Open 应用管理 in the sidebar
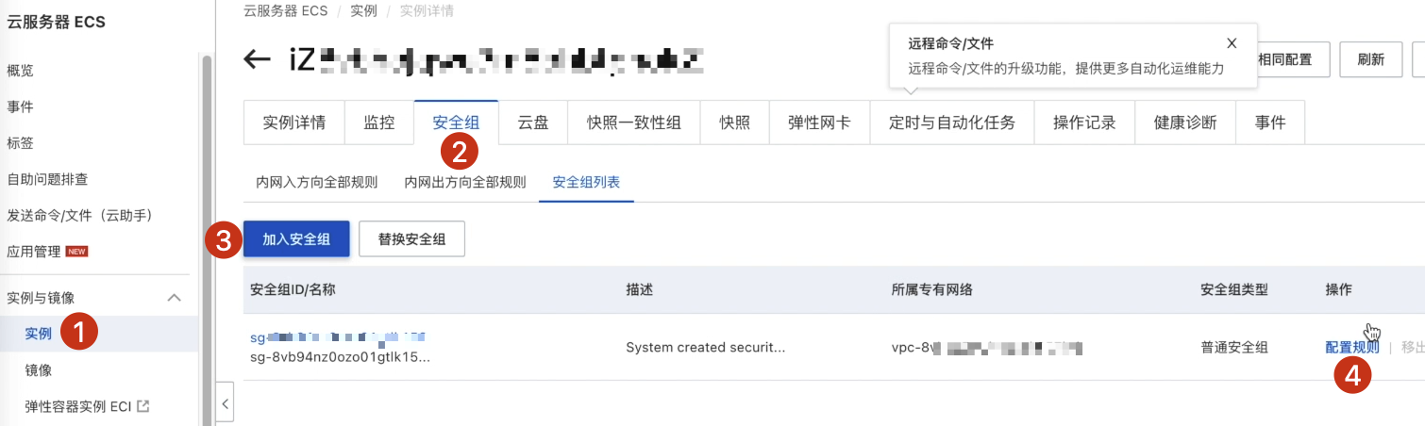 [34, 252]
